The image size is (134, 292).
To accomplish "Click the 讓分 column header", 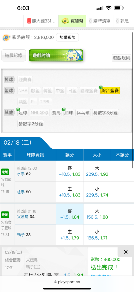I will pos(70,155).
